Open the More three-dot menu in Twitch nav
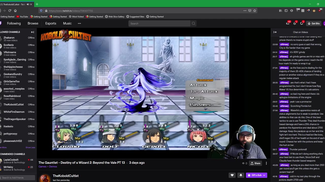The width and height of the screenshot is (325, 182). (x=79, y=24)
